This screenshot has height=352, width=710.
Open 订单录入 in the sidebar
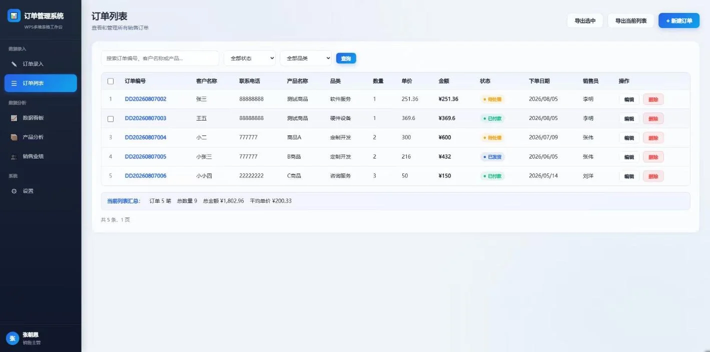(x=41, y=64)
